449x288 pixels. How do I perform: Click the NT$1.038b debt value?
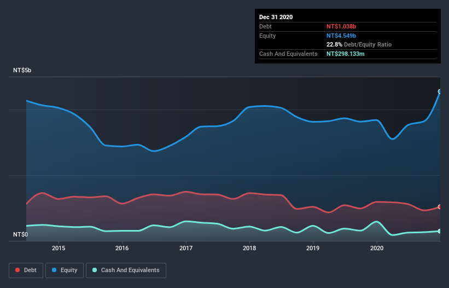click(341, 26)
